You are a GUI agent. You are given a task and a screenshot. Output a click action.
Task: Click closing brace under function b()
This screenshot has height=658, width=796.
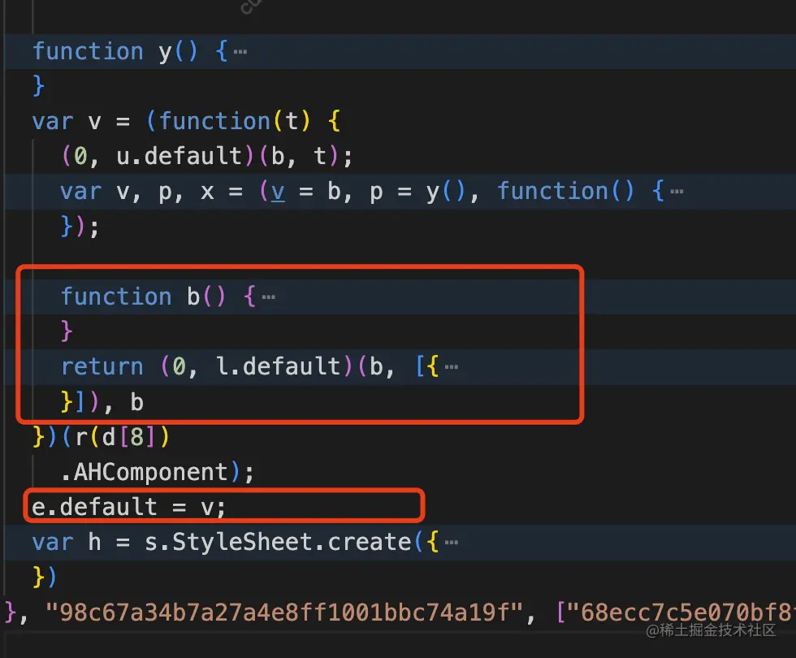pyautogui.click(x=67, y=331)
